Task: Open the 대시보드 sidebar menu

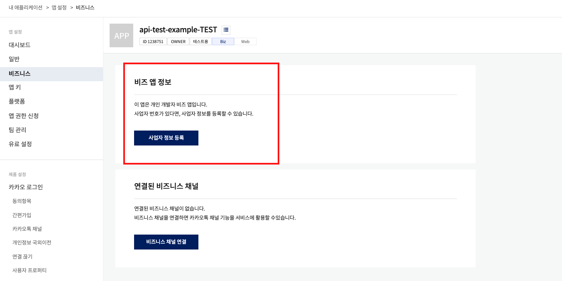Action: (19, 45)
